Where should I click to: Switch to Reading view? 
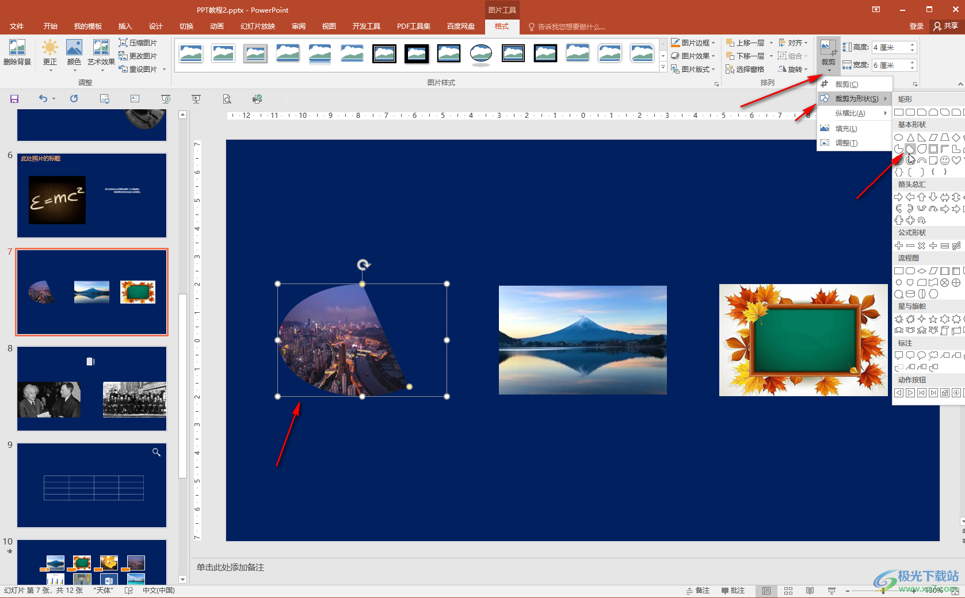[x=810, y=591]
